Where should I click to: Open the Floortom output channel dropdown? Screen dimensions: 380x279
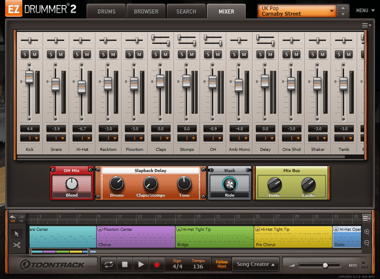click(x=135, y=138)
